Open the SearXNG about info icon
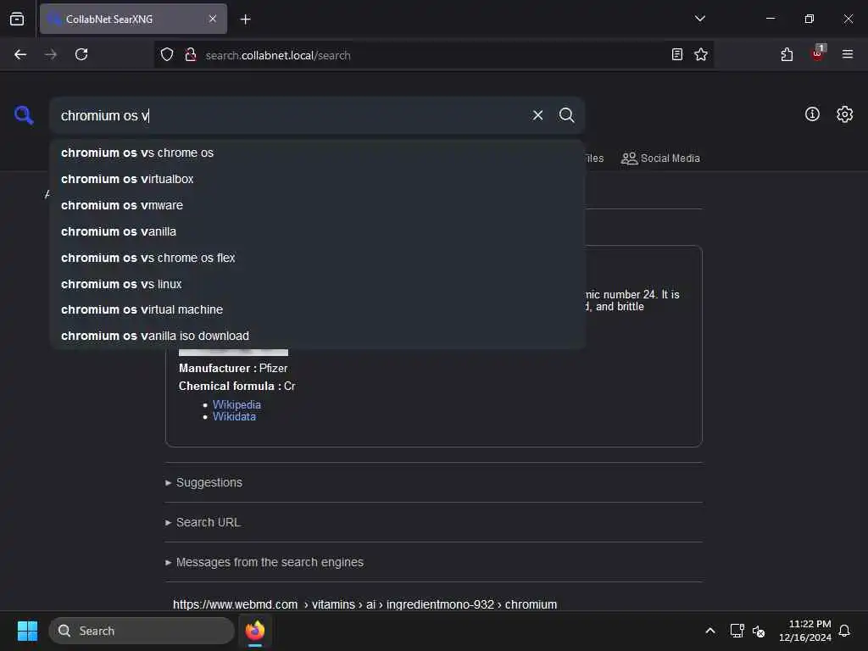 pos(812,114)
